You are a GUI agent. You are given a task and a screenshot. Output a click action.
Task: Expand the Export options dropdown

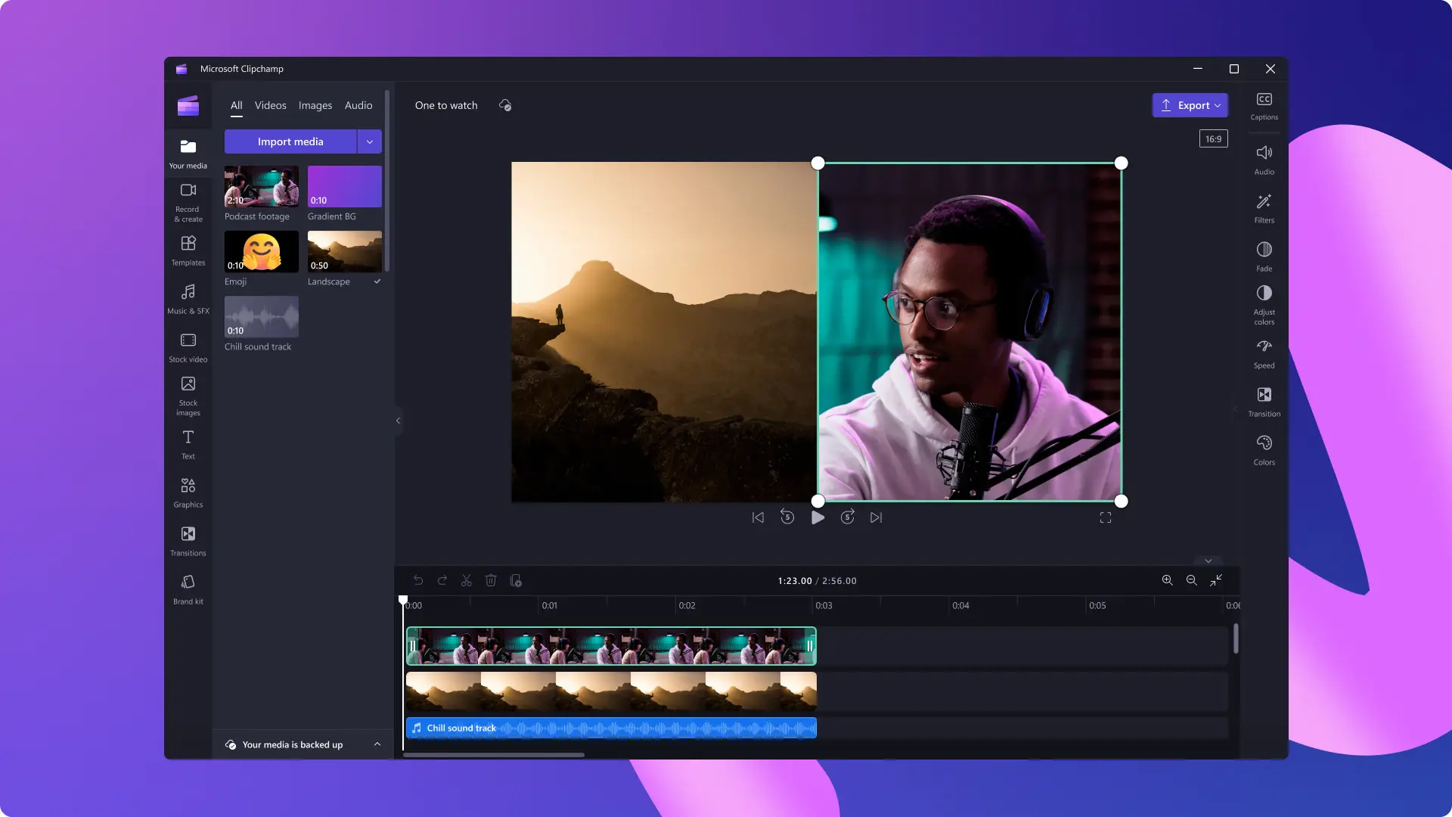click(1217, 106)
